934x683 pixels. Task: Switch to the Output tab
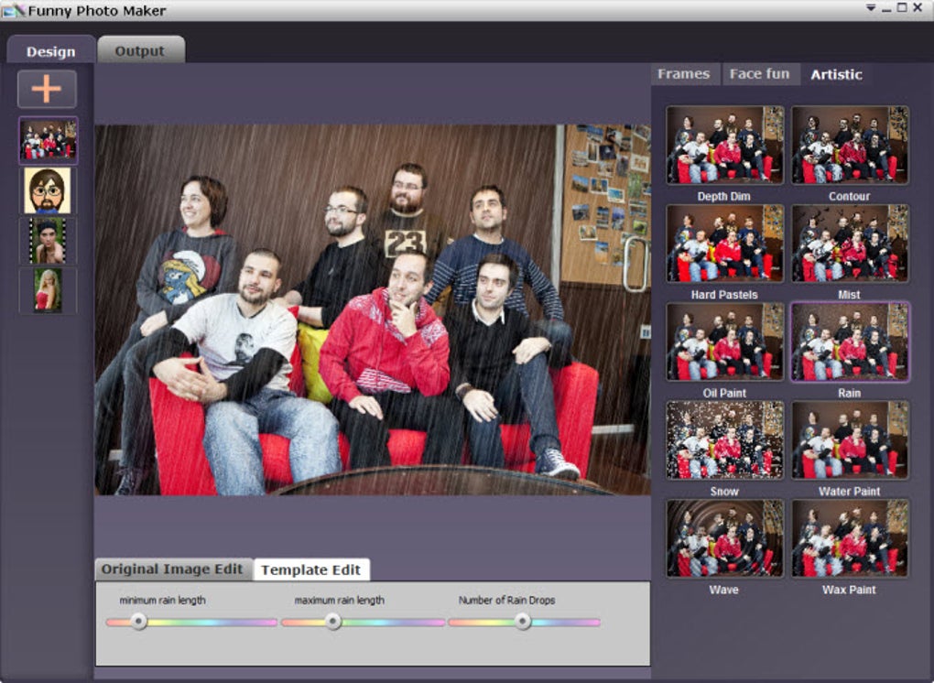141,50
